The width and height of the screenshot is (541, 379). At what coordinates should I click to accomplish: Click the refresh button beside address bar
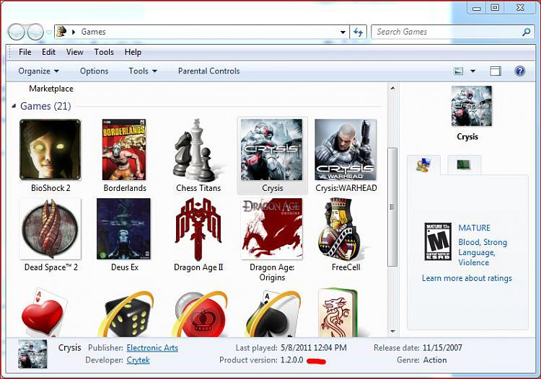tap(358, 32)
